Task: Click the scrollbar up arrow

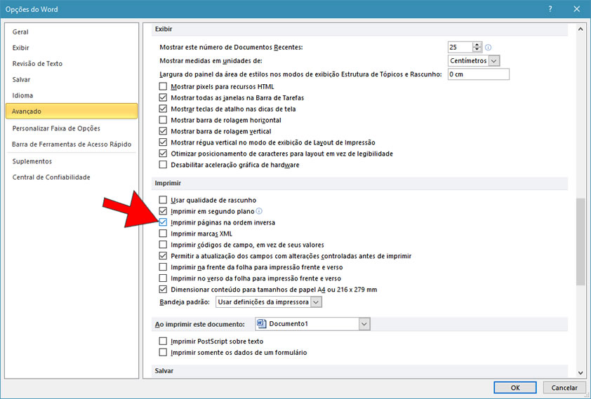Action: [x=580, y=29]
